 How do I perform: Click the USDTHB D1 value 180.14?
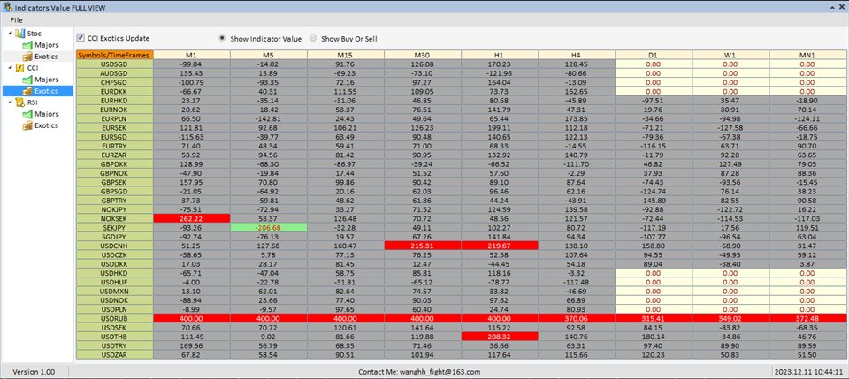pos(654,337)
